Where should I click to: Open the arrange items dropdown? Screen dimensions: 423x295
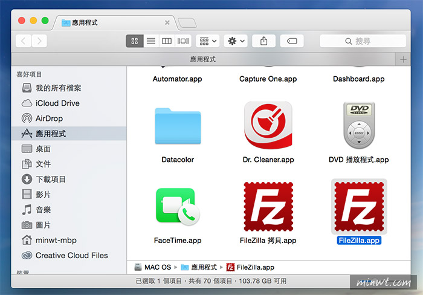[208, 41]
